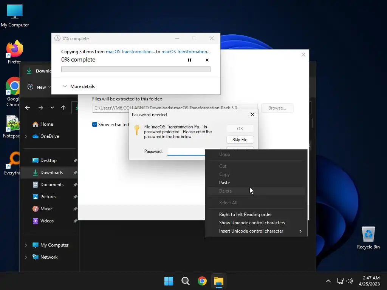Select OneDrive in Explorer sidebar
The image size is (387, 290).
click(x=46, y=136)
